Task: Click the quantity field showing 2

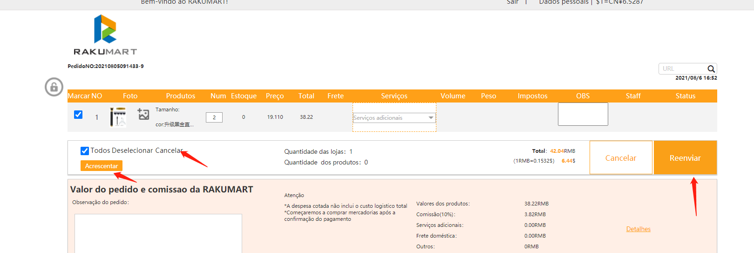Action: (214, 117)
